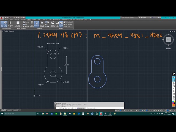
Task: Switch to the Insert ribbon tab
Action: pos(11,20)
